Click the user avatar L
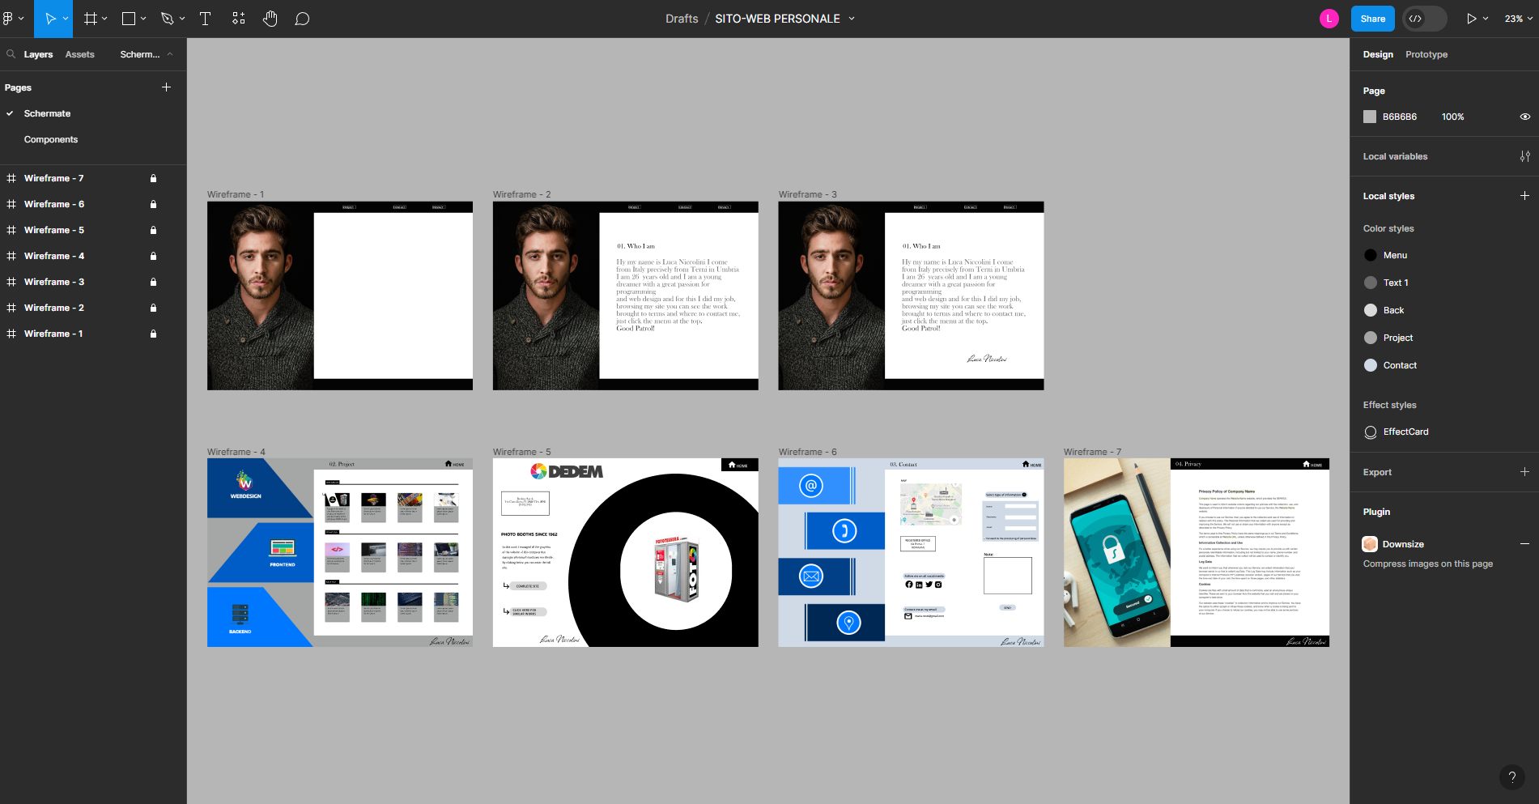The image size is (1539, 804). click(x=1329, y=19)
